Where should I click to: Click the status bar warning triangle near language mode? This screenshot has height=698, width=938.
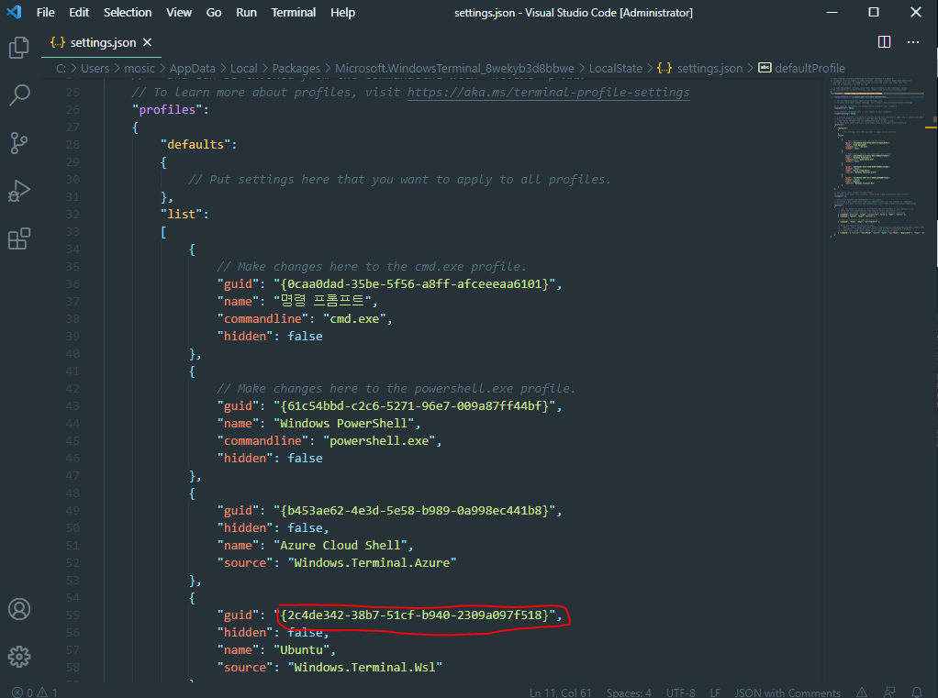tap(862, 692)
